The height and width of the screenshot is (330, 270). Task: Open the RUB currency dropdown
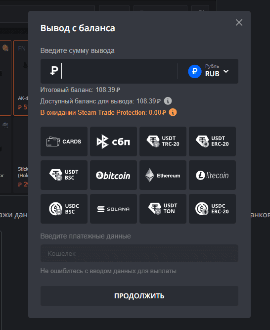pos(208,71)
